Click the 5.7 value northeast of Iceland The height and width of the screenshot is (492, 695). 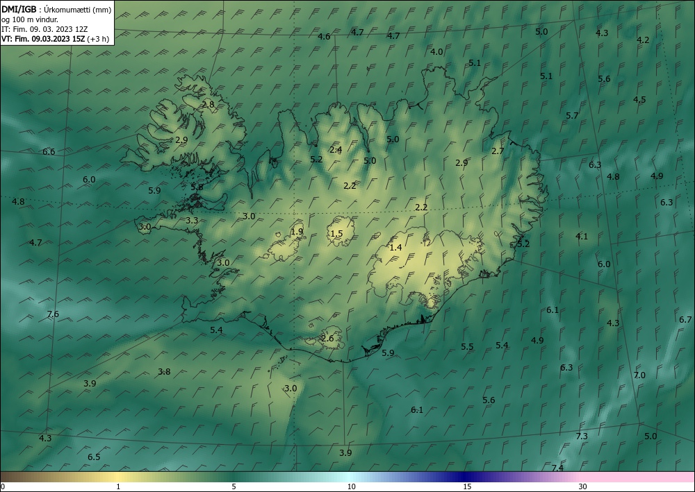[572, 115]
